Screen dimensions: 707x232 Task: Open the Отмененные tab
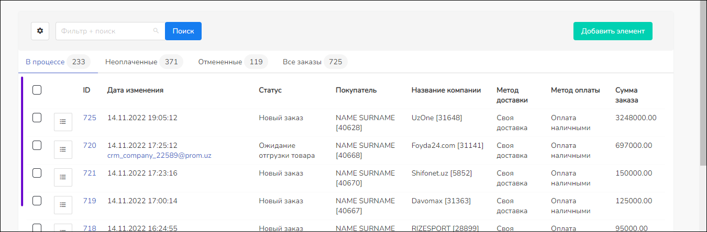[x=232, y=62]
